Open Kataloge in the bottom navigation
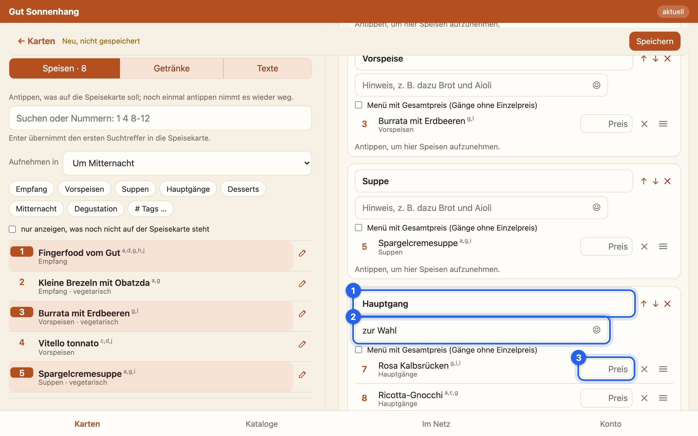Screen dimensions: 698x436 coord(261,424)
